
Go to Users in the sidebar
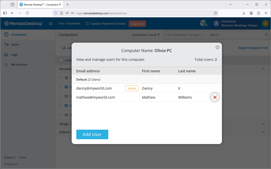[x=15, y=44]
